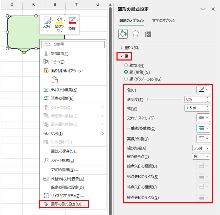Image resolution: width=220 pixels, height=215 pixels.
Task: Choose 図形の書式設定(O)... menu item
Action: 73,204
